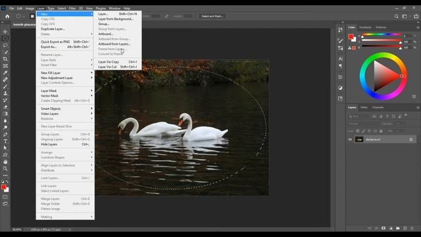Viewport: 421px width, 237px height.
Task: Choose Layer Via Copy
Action: [118, 62]
